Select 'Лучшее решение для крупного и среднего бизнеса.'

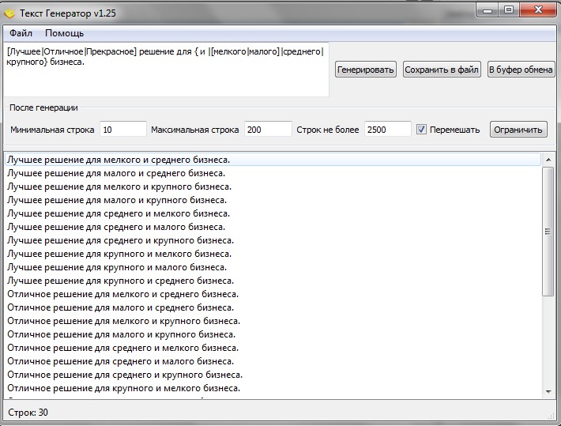pos(273,281)
